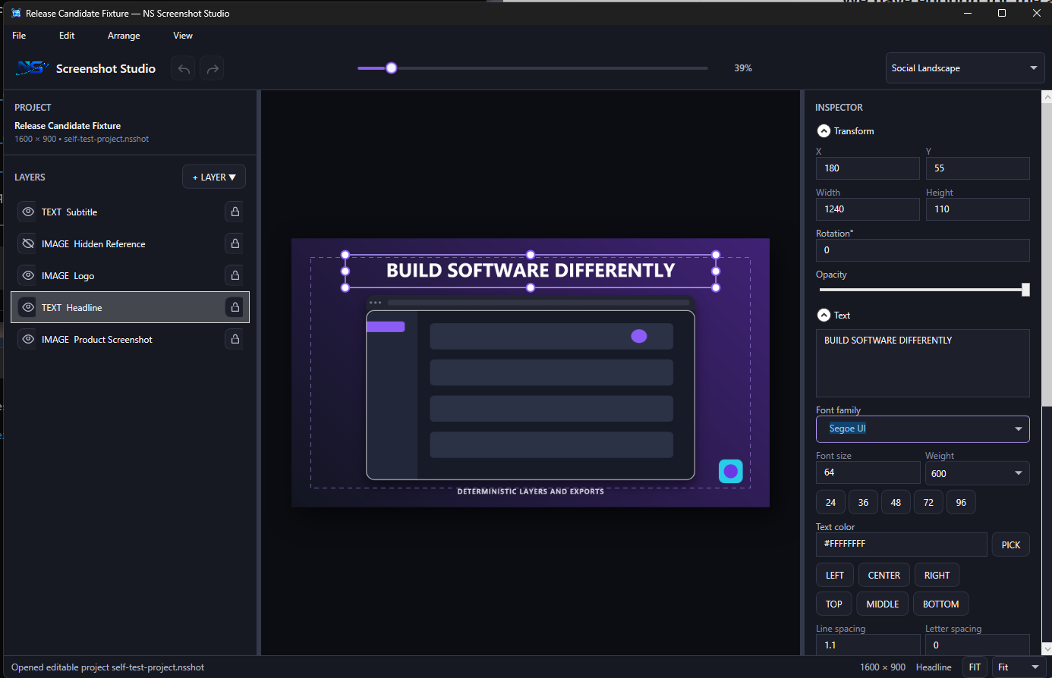Viewport: 1052px width, 678px height.
Task: Click the X position field
Action: coord(868,168)
